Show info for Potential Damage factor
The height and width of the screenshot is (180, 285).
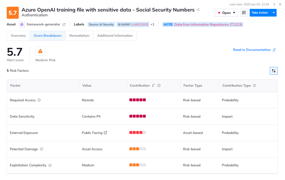42,149
